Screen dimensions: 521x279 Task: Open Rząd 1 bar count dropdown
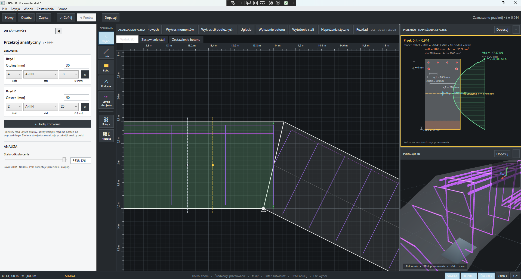[x=14, y=74]
